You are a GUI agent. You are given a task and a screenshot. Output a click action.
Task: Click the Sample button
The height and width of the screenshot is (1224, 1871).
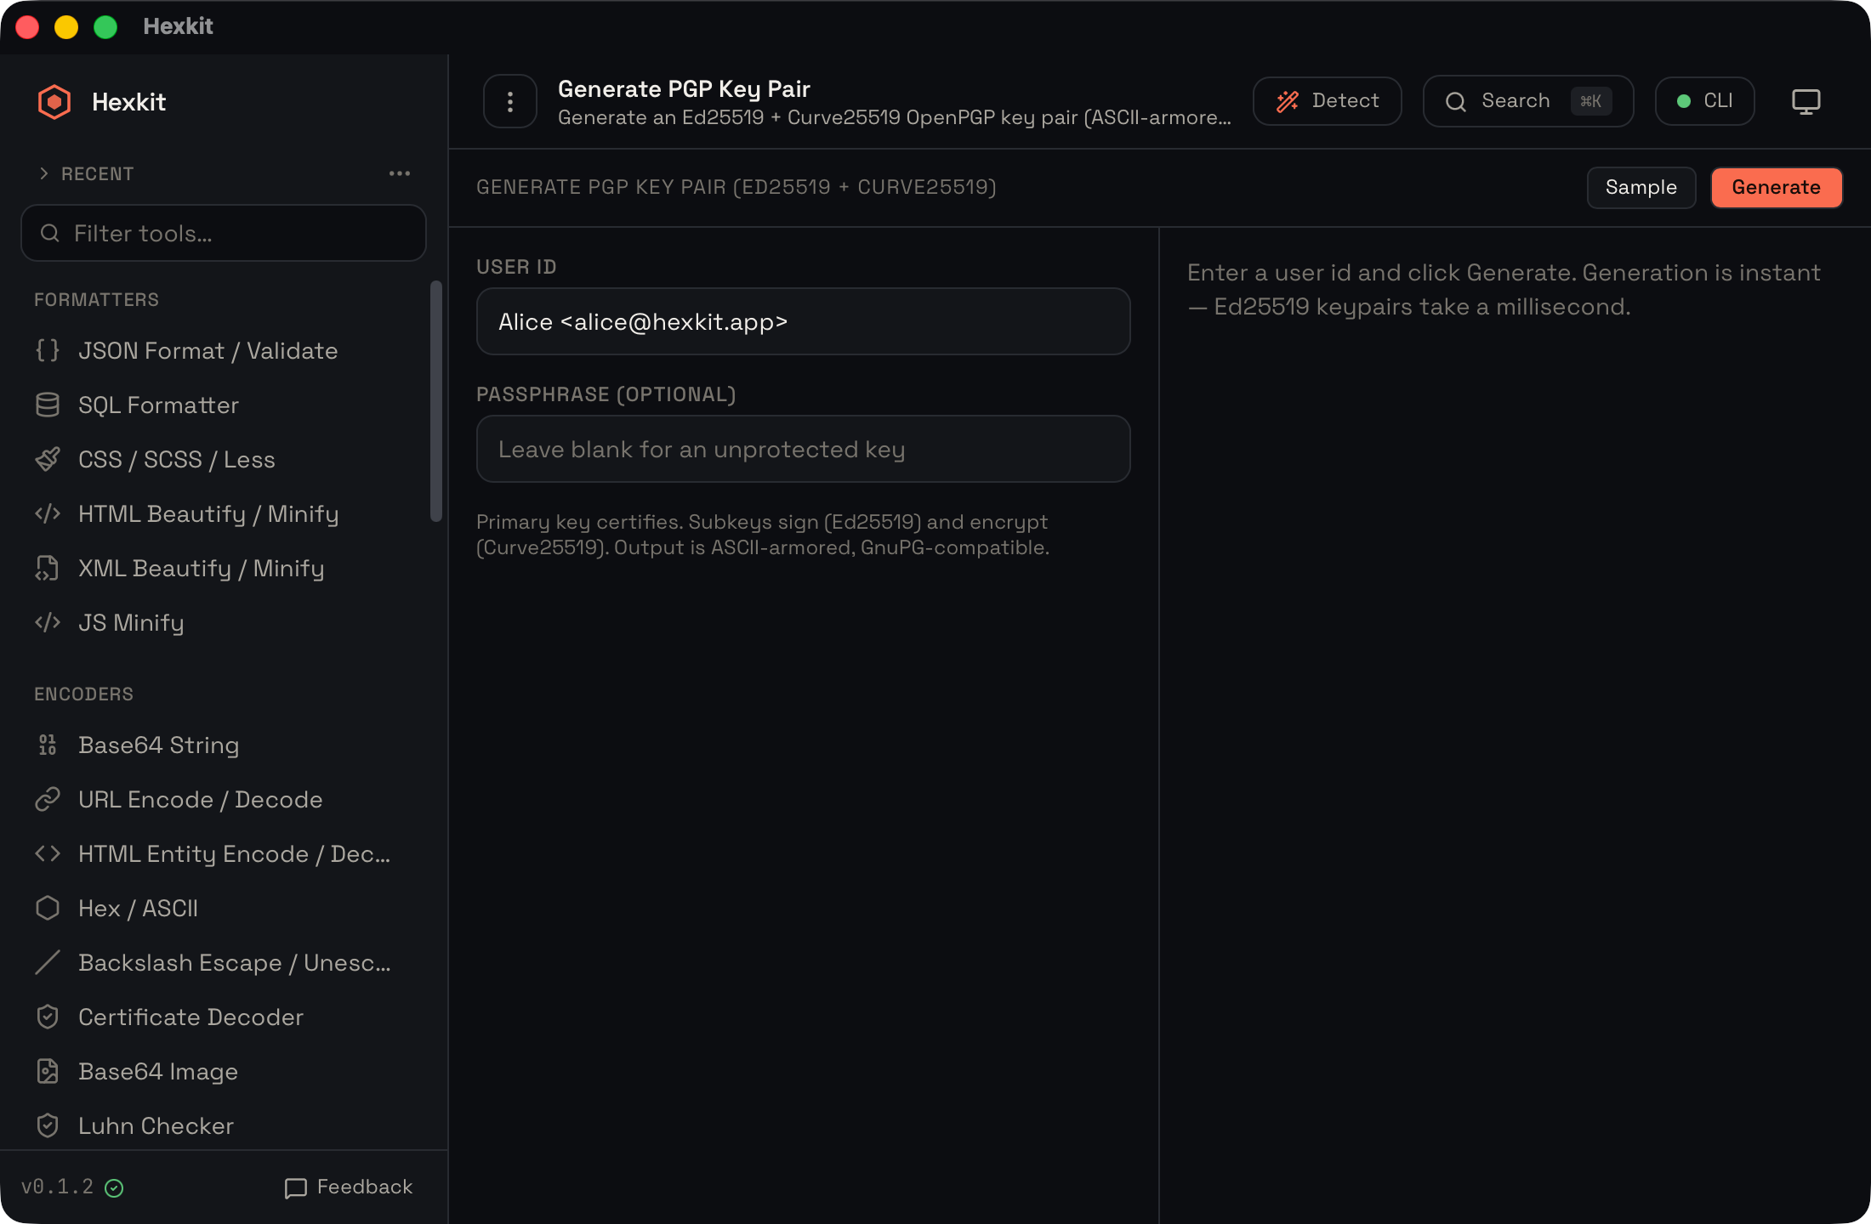(1641, 187)
